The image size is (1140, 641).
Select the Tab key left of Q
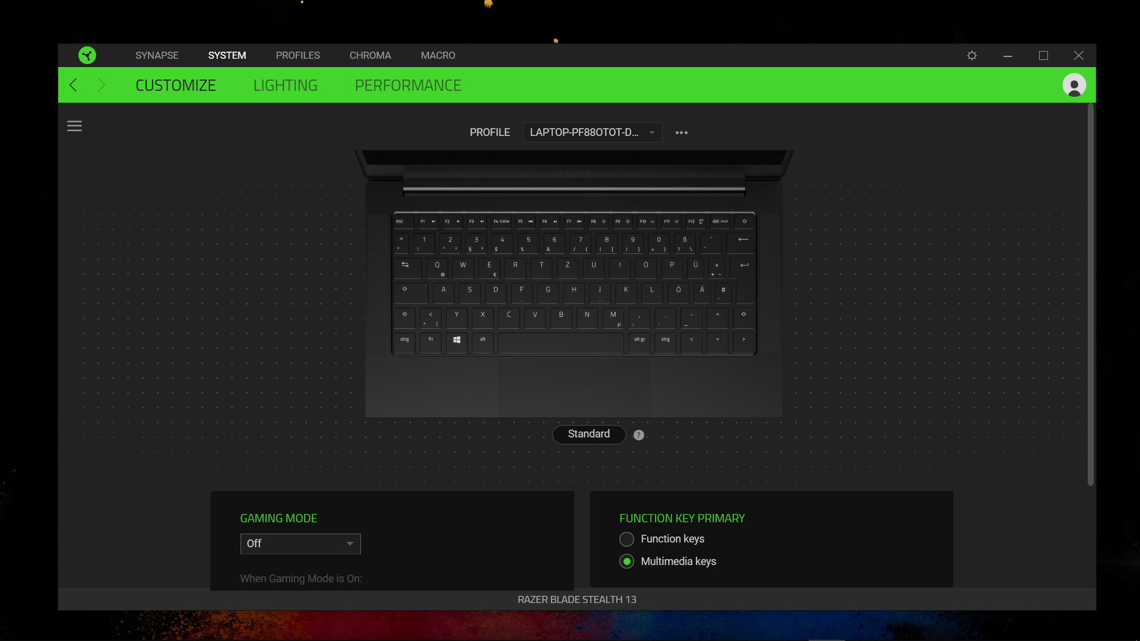point(407,268)
